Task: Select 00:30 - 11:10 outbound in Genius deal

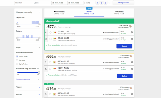Action: click(x=50, y=32)
